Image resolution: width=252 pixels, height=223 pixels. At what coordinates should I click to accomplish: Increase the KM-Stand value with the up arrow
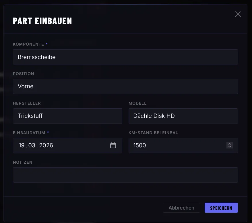(230, 144)
